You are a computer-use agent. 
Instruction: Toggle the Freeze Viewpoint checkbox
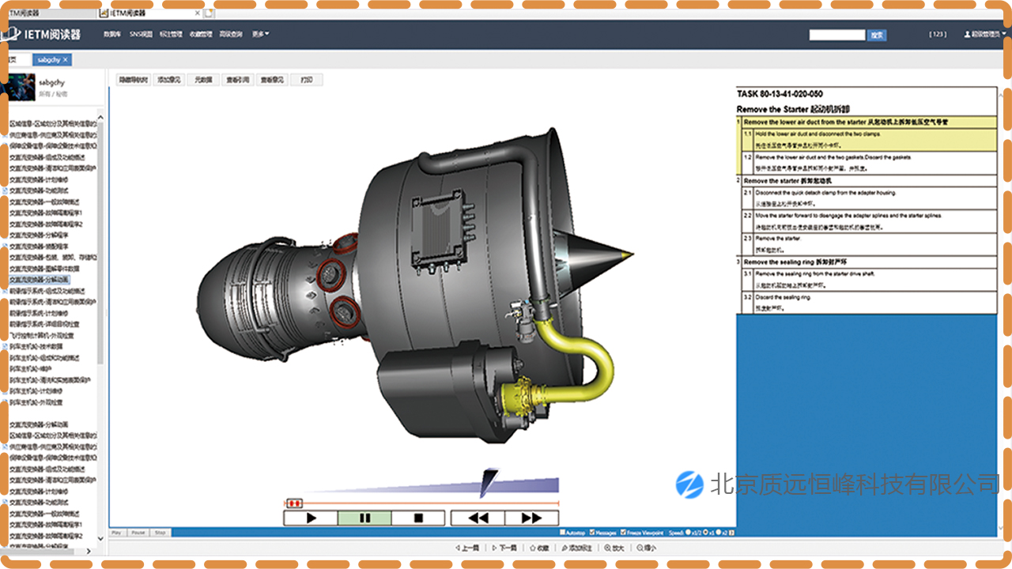(624, 533)
